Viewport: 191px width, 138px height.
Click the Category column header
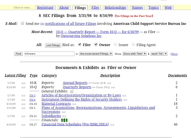49,76
